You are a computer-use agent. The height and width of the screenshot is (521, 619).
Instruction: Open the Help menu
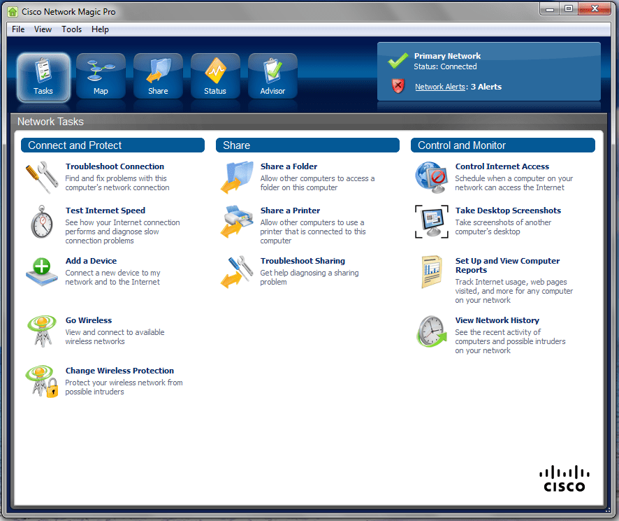100,29
